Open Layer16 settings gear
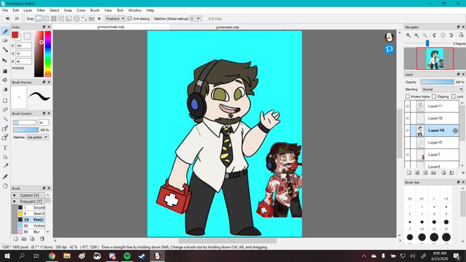Screen dimensions: 466x262 tap(455, 130)
